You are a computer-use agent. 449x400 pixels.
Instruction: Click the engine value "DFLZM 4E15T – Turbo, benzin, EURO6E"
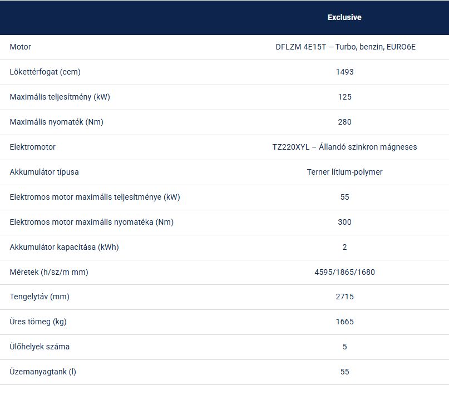346,47
